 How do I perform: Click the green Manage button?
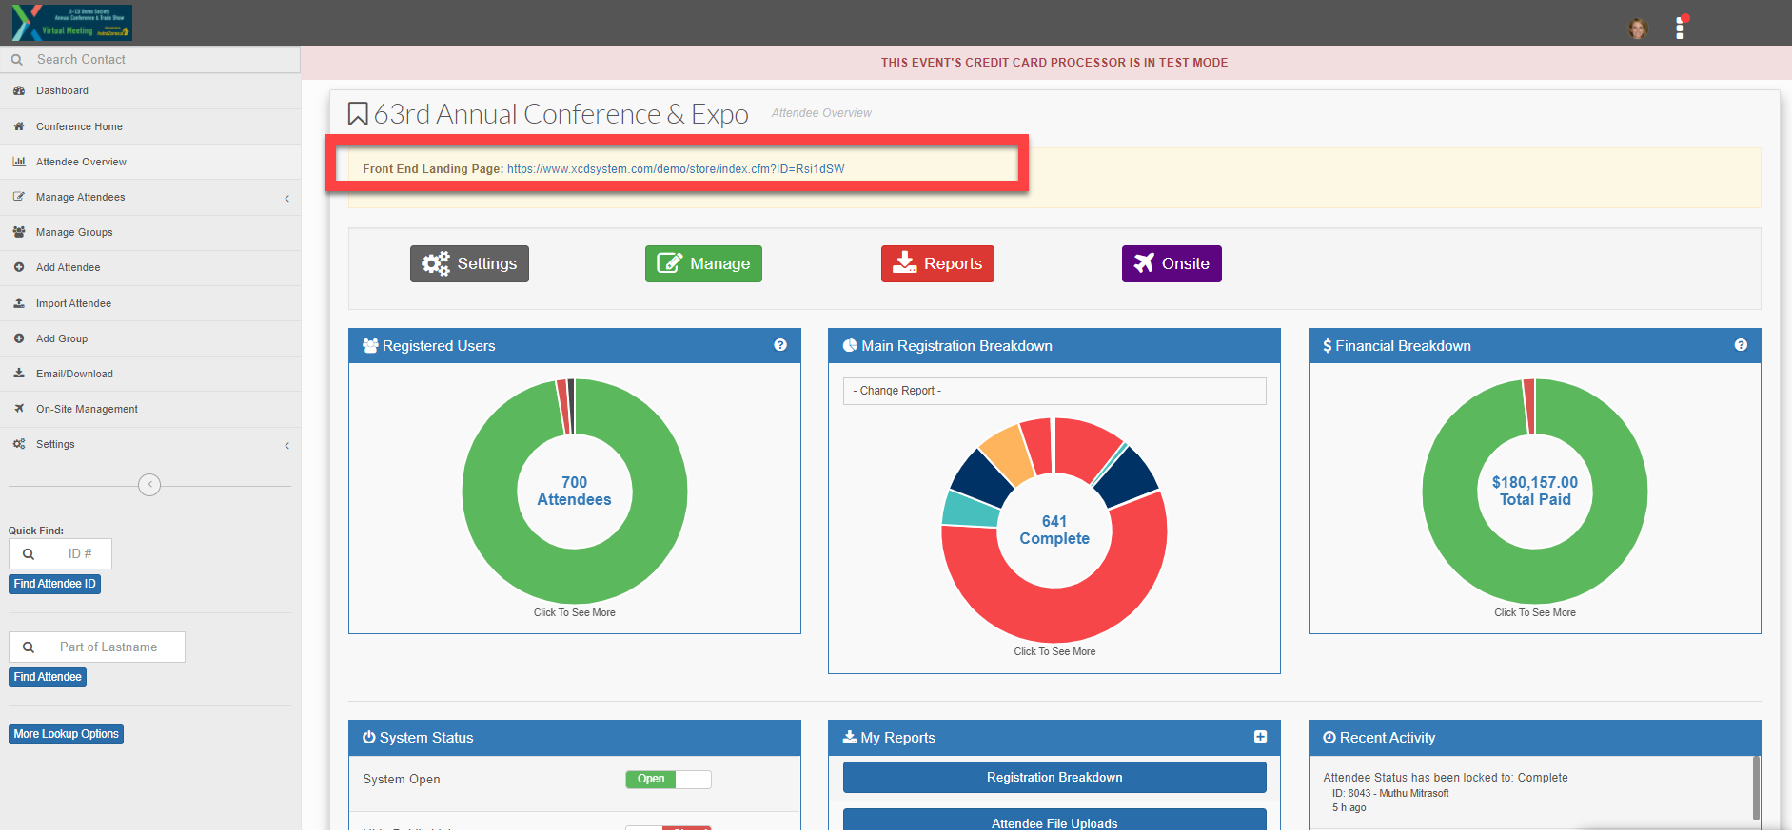703,263
